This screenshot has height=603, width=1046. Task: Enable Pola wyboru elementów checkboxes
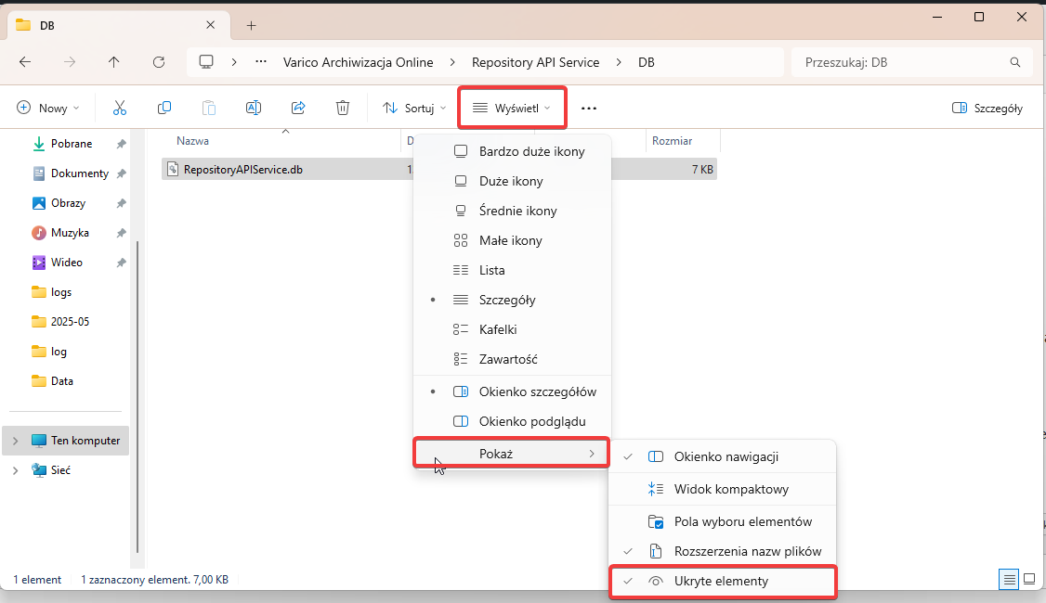(x=742, y=521)
